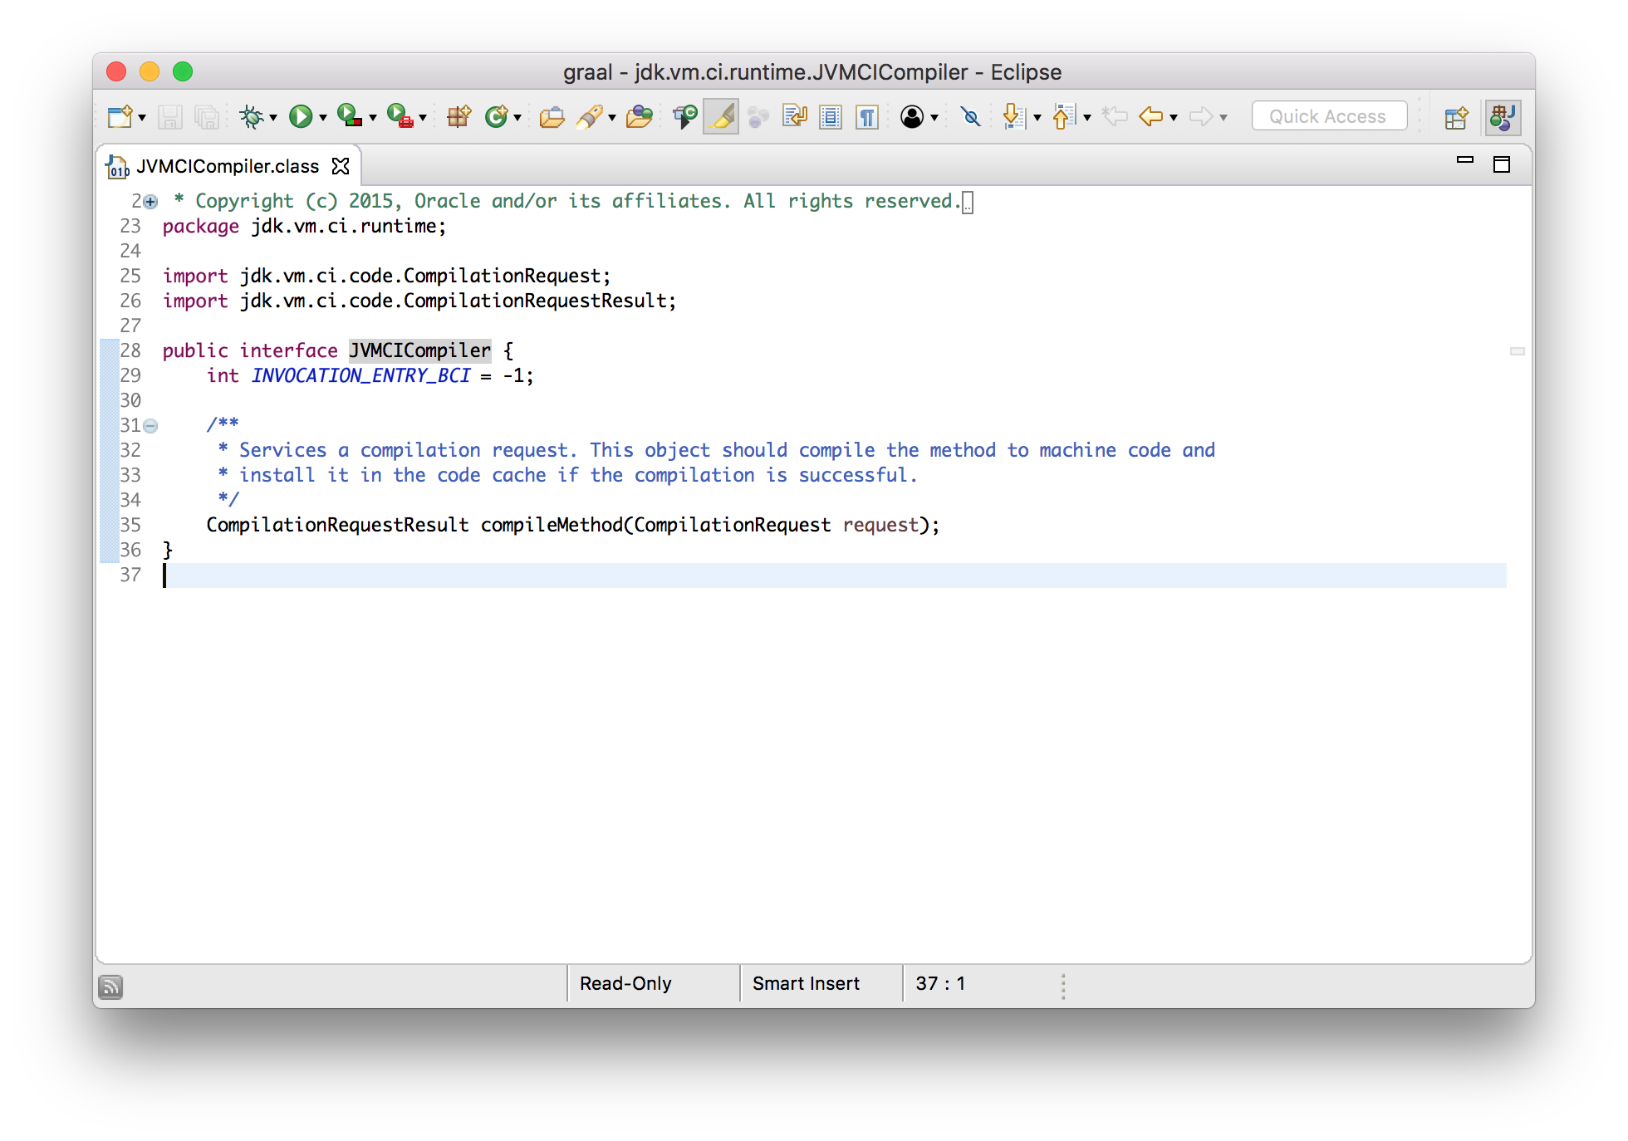Select the Java perspective button
Image resolution: width=1628 pixels, height=1141 pixels.
pos(1502,116)
